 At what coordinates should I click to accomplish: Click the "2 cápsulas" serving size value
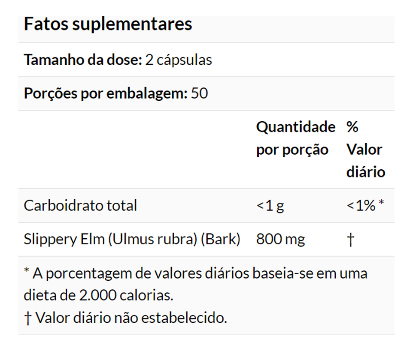click(x=179, y=60)
